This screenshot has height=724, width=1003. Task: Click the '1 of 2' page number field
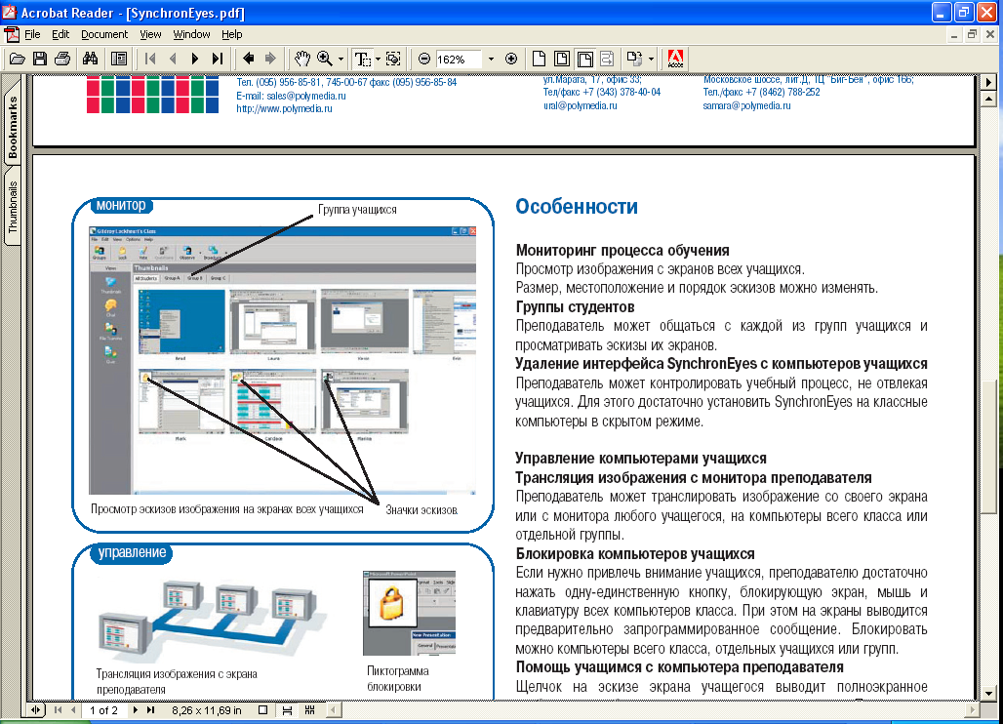[x=103, y=710]
